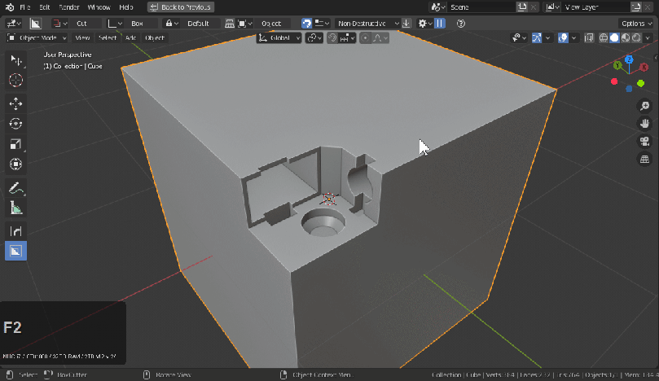Open the Window menu
The height and width of the screenshot is (381, 659).
point(99,7)
